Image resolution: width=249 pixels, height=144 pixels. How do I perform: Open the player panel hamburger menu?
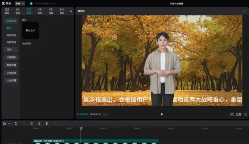coord(244,11)
